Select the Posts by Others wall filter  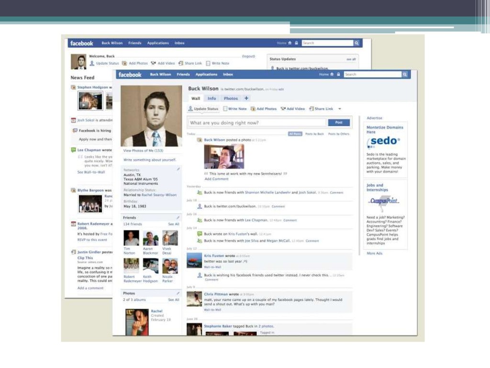[339, 134]
